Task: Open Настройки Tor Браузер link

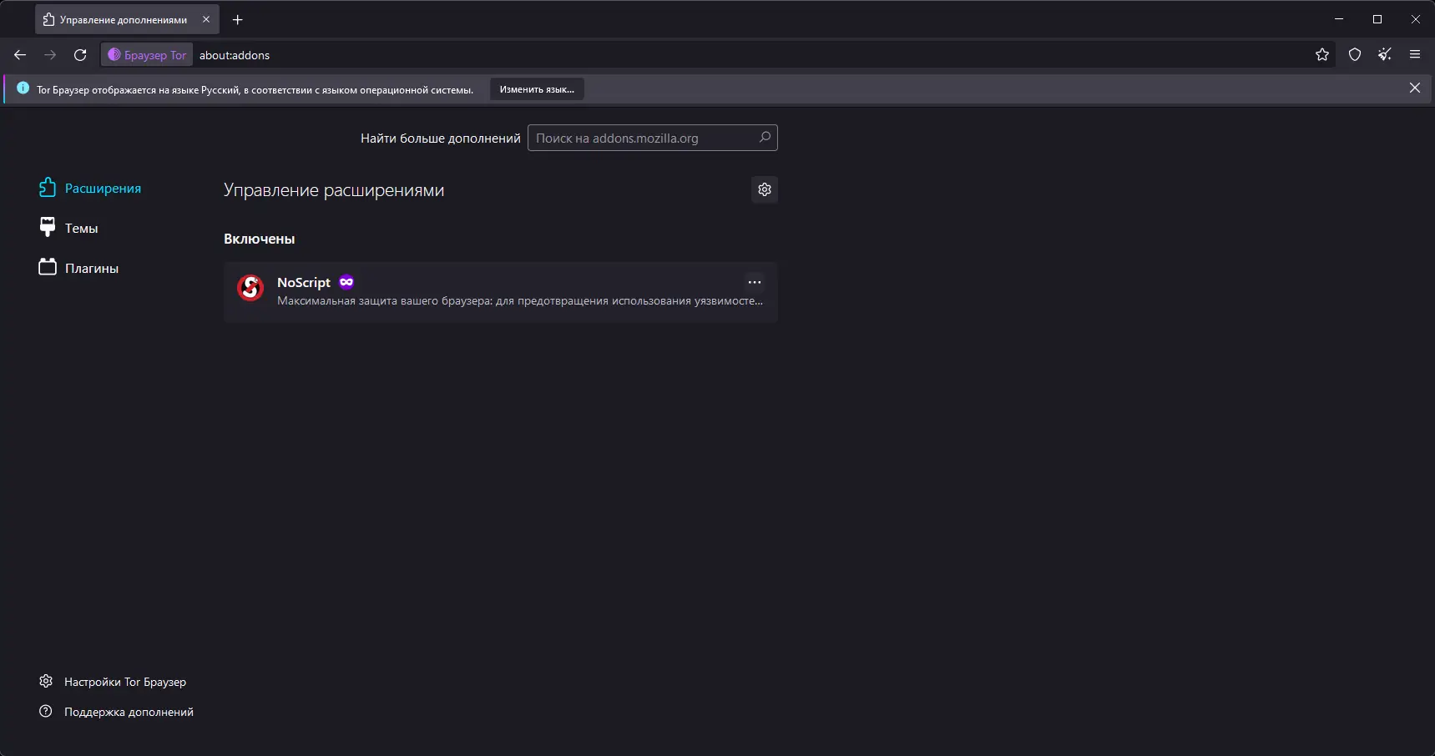Action: tap(113, 682)
